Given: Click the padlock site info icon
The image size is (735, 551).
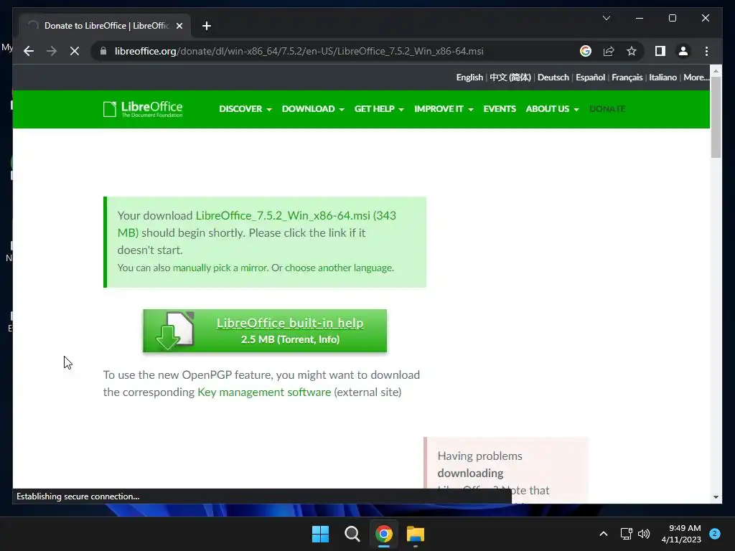Looking at the screenshot, I should coord(103,51).
